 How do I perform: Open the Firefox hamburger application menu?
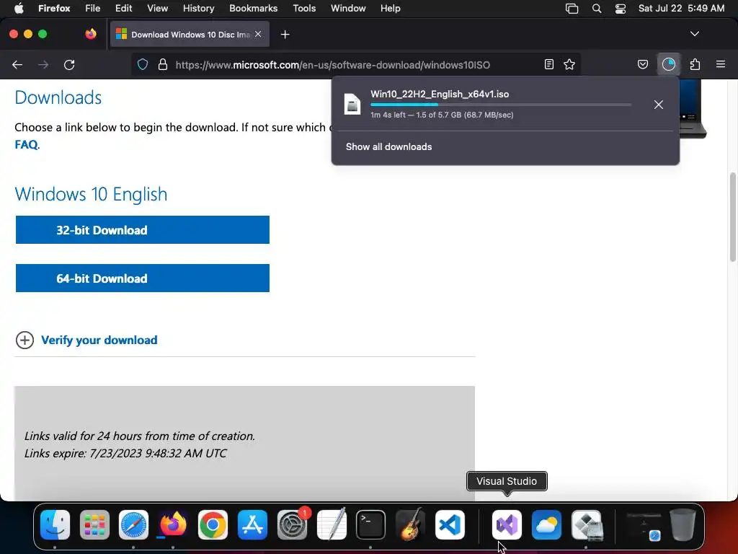pyautogui.click(x=721, y=64)
